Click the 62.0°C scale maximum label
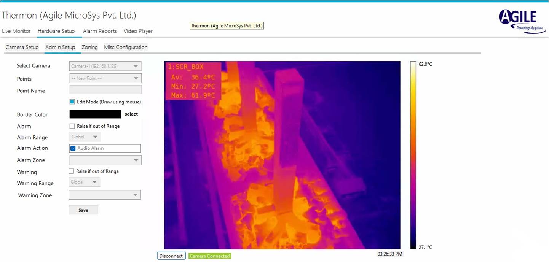The height and width of the screenshot is (262, 549). tap(425, 64)
